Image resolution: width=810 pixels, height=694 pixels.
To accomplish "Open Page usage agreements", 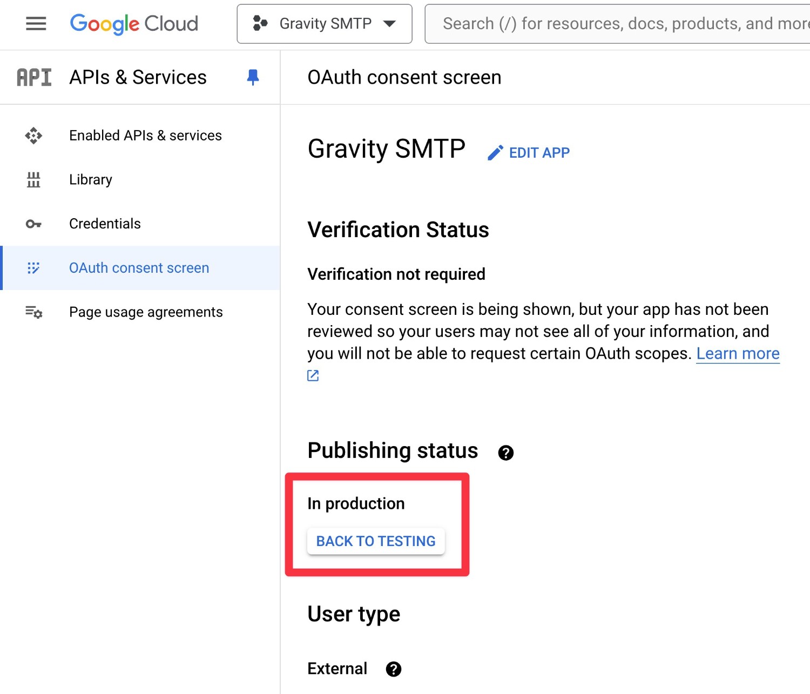I will click(x=140, y=312).
